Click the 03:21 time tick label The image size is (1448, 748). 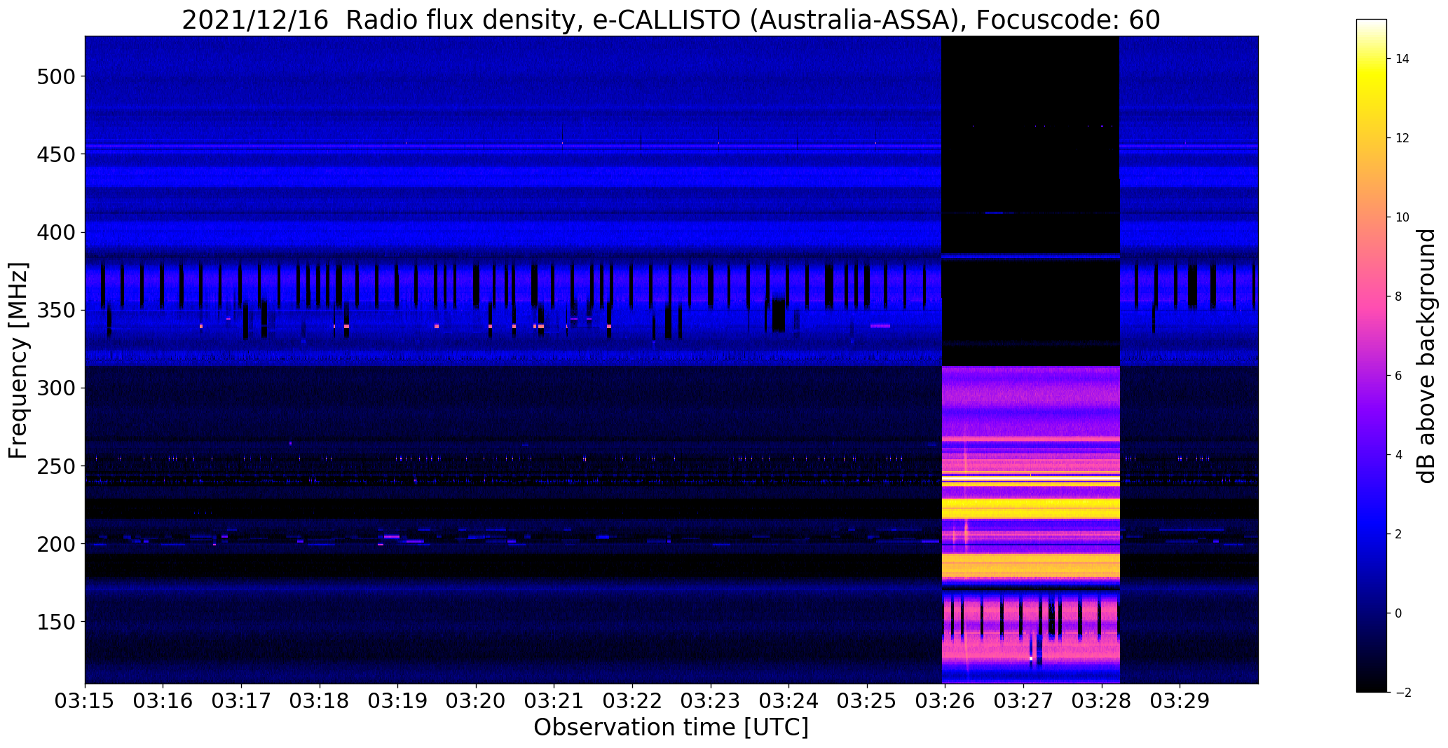[554, 701]
